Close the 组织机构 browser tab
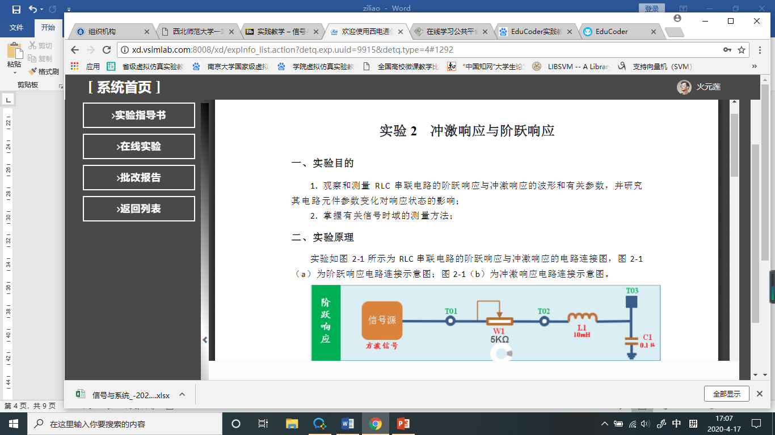Viewport: 775px width, 435px height. tap(147, 32)
